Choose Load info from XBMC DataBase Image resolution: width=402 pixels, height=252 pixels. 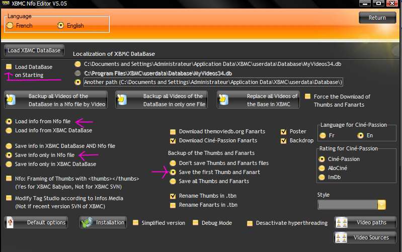(9, 130)
